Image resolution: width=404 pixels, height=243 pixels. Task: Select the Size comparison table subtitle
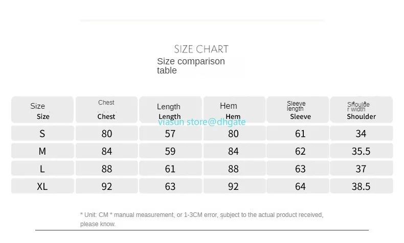pos(191,65)
